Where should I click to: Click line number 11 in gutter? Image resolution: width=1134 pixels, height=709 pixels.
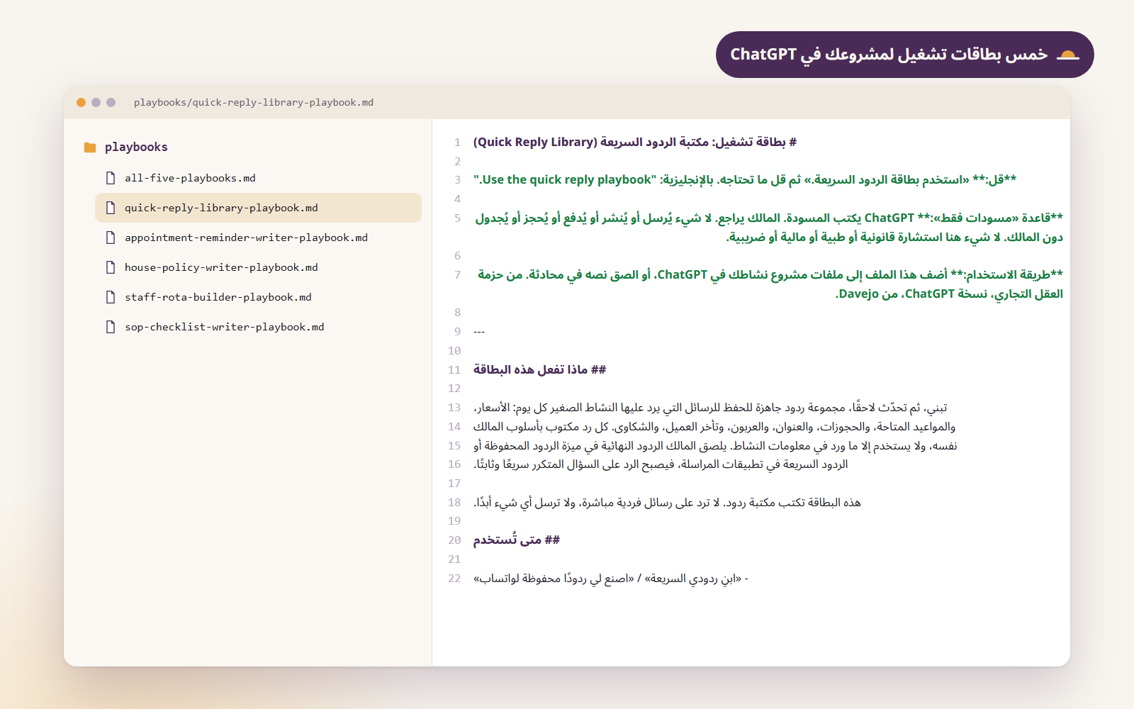pos(454,369)
